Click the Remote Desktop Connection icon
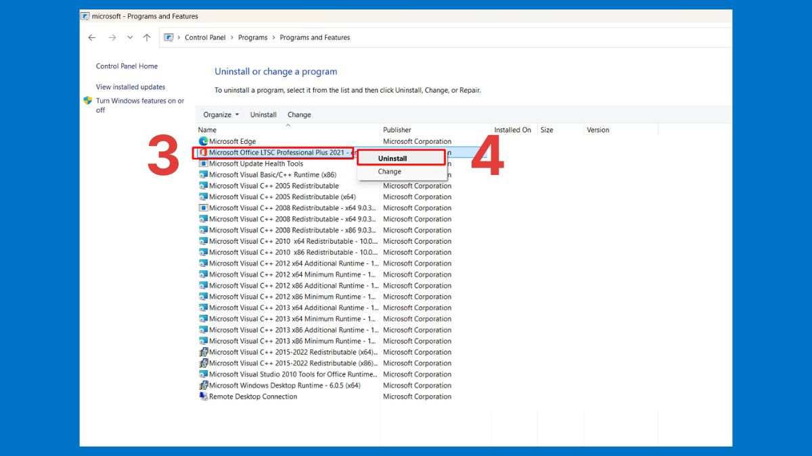The width and height of the screenshot is (812, 456). [x=203, y=397]
